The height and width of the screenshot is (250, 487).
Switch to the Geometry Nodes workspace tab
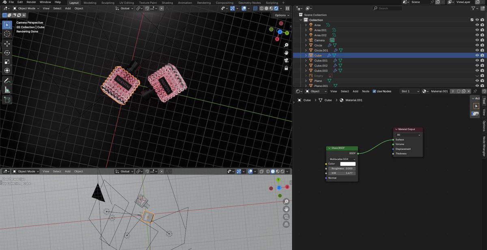point(250,2)
